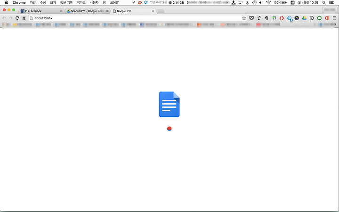Click the input source icon in menu bar
The height and width of the screenshot is (212, 339).
tap(292, 3)
